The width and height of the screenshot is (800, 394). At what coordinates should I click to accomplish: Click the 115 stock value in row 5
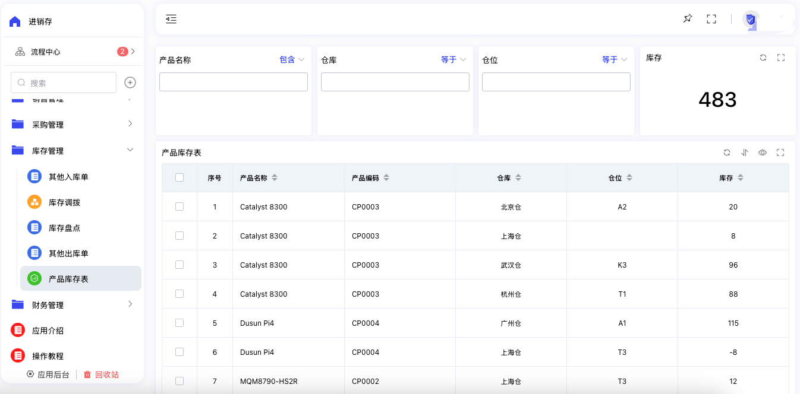coord(733,323)
